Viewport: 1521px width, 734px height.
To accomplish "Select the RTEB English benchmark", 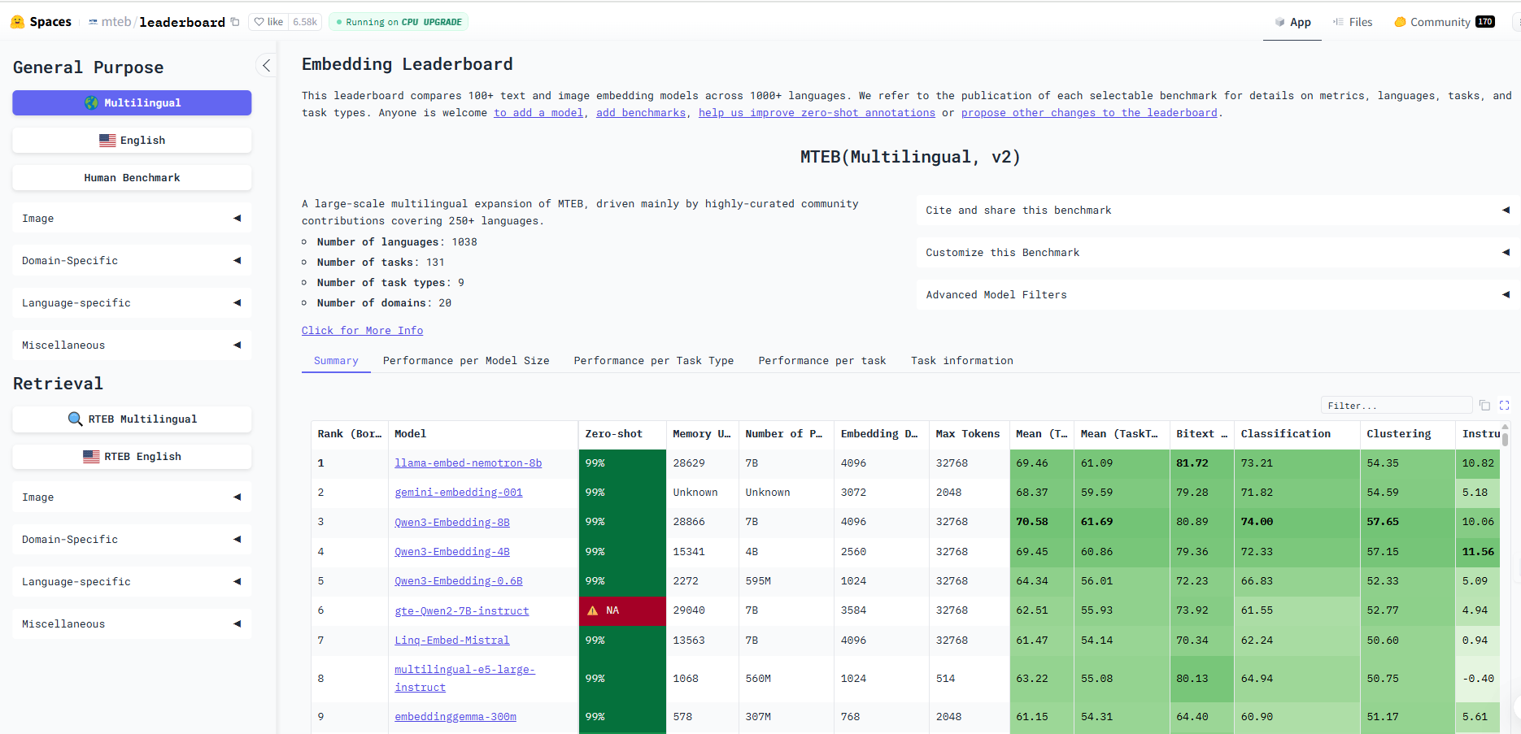I will coord(131,456).
